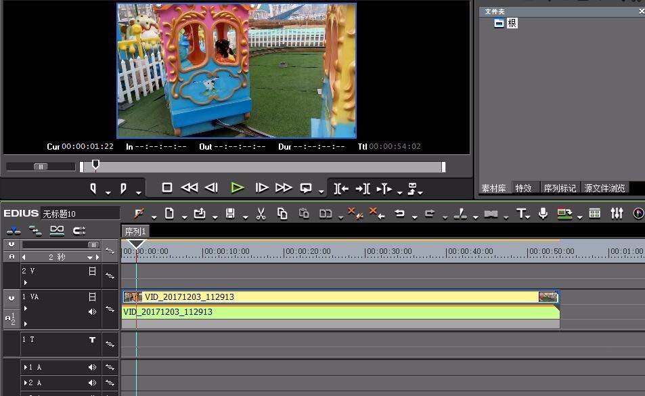Screen dimensions: 645x396
Task: Mute audio on 1 A track
Action: 92,367
